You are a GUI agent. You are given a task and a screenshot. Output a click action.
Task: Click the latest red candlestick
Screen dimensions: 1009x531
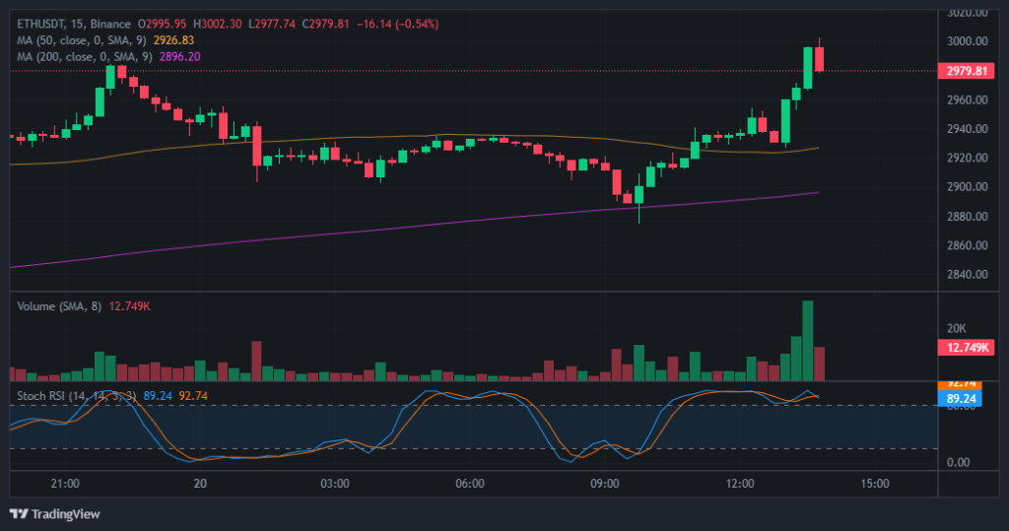click(x=819, y=59)
